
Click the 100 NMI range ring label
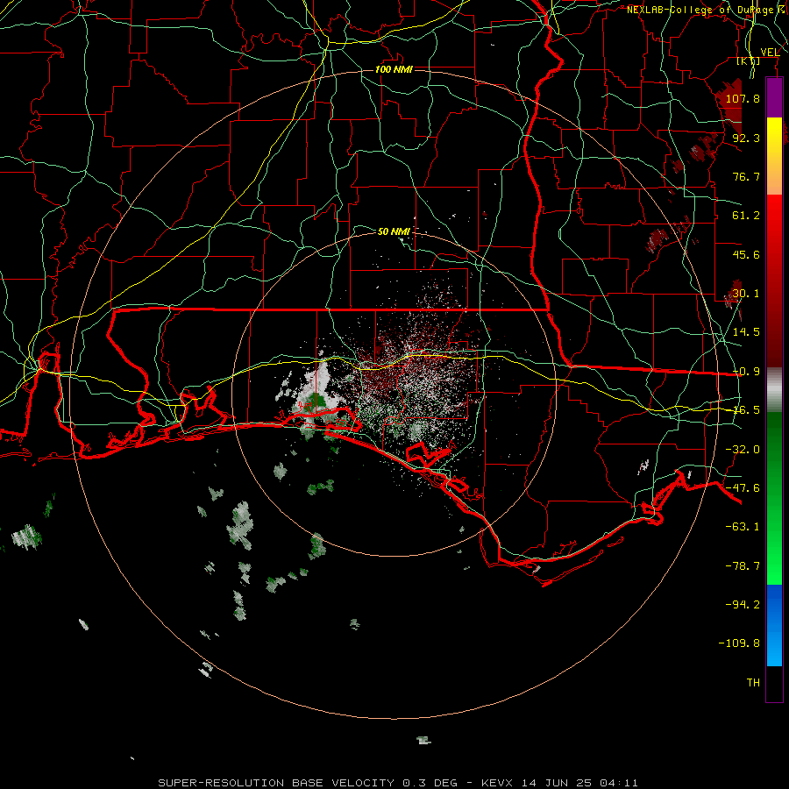click(394, 69)
